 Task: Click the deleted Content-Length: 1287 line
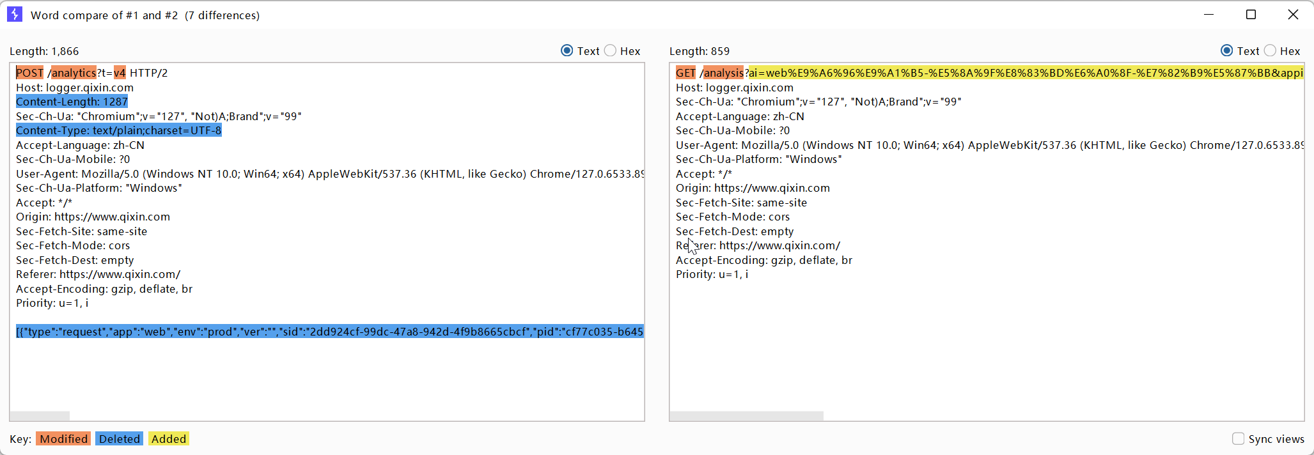72,102
